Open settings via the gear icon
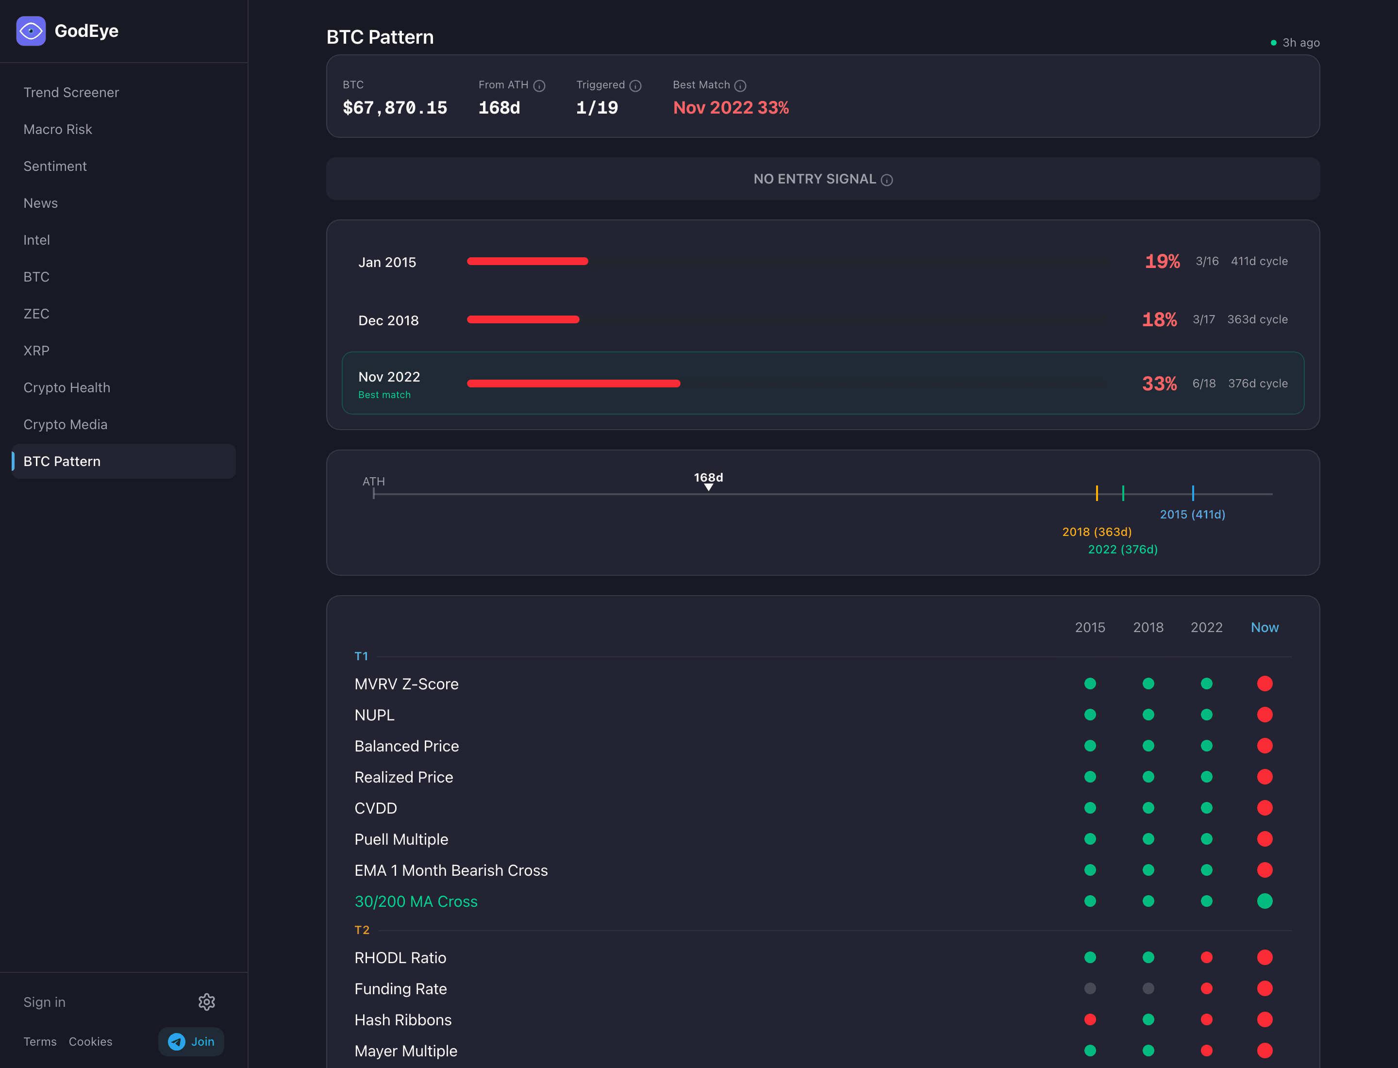This screenshot has width=1398, height=1068. coord(207,1002)
